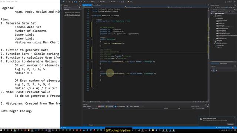The height and width of the screenshot is (133, 237).
Task: Click the Save icon in Visual Studio toolbar
Action: (x=74, y=1)
